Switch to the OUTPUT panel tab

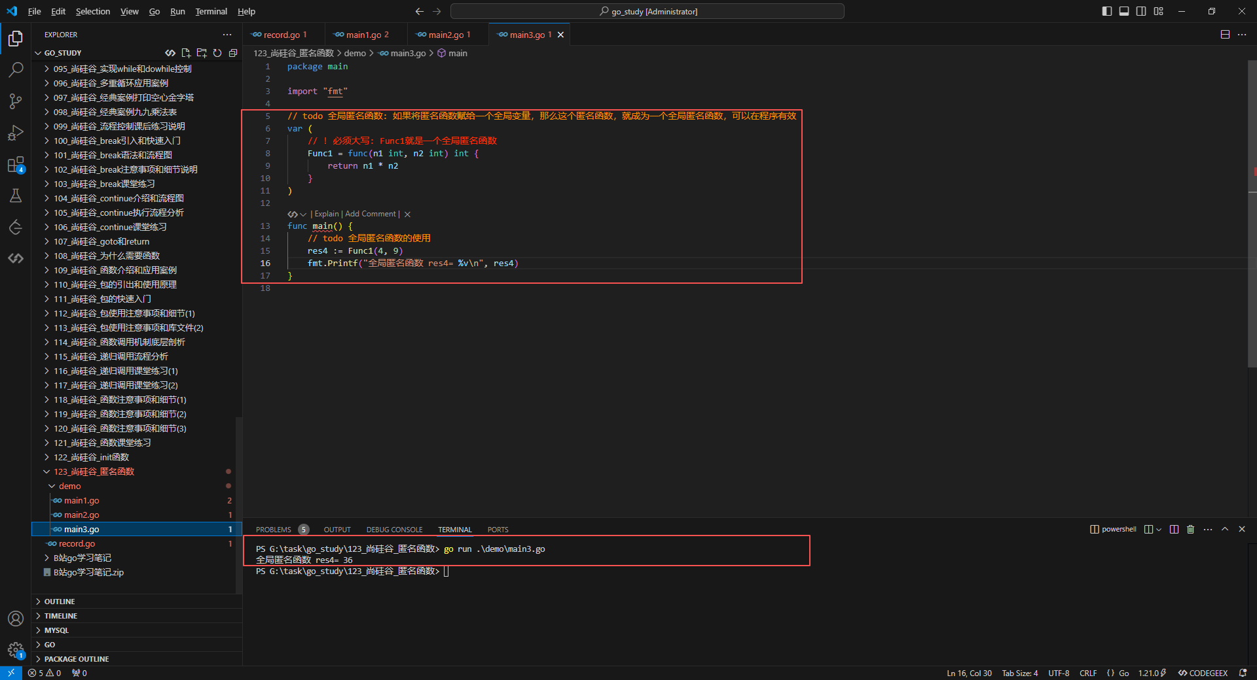click(x=337, y=530)
